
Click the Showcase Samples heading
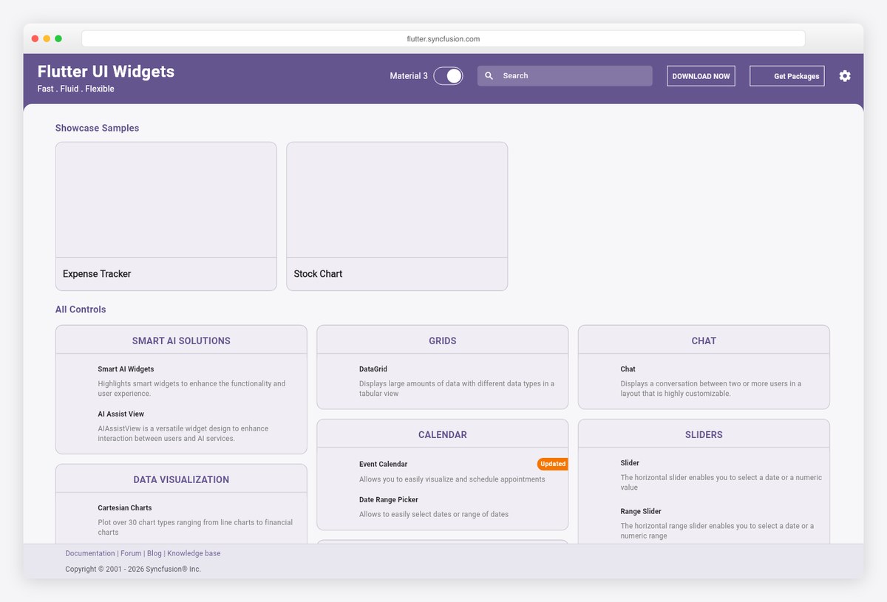[x=97, y=128]
